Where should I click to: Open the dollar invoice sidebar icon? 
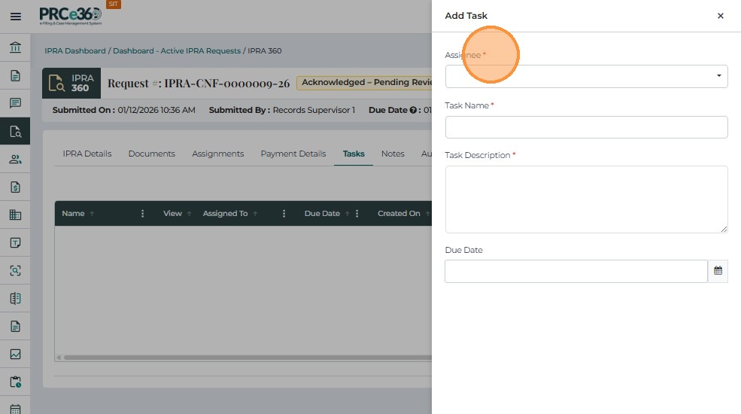[x=15, y=187]
